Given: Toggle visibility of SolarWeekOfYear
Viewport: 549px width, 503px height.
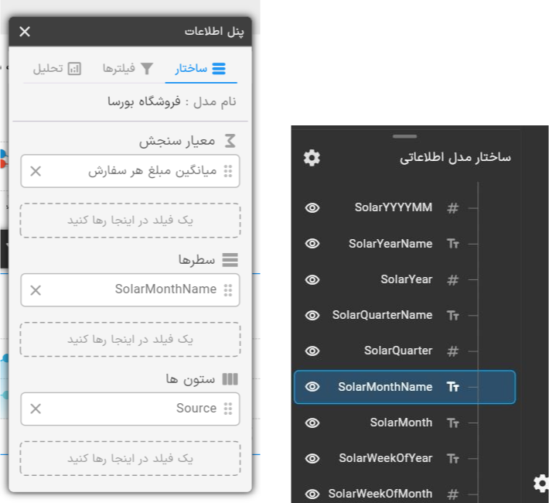Looking at the screenshot, I should pyautogui.click(x=312, y=458).
